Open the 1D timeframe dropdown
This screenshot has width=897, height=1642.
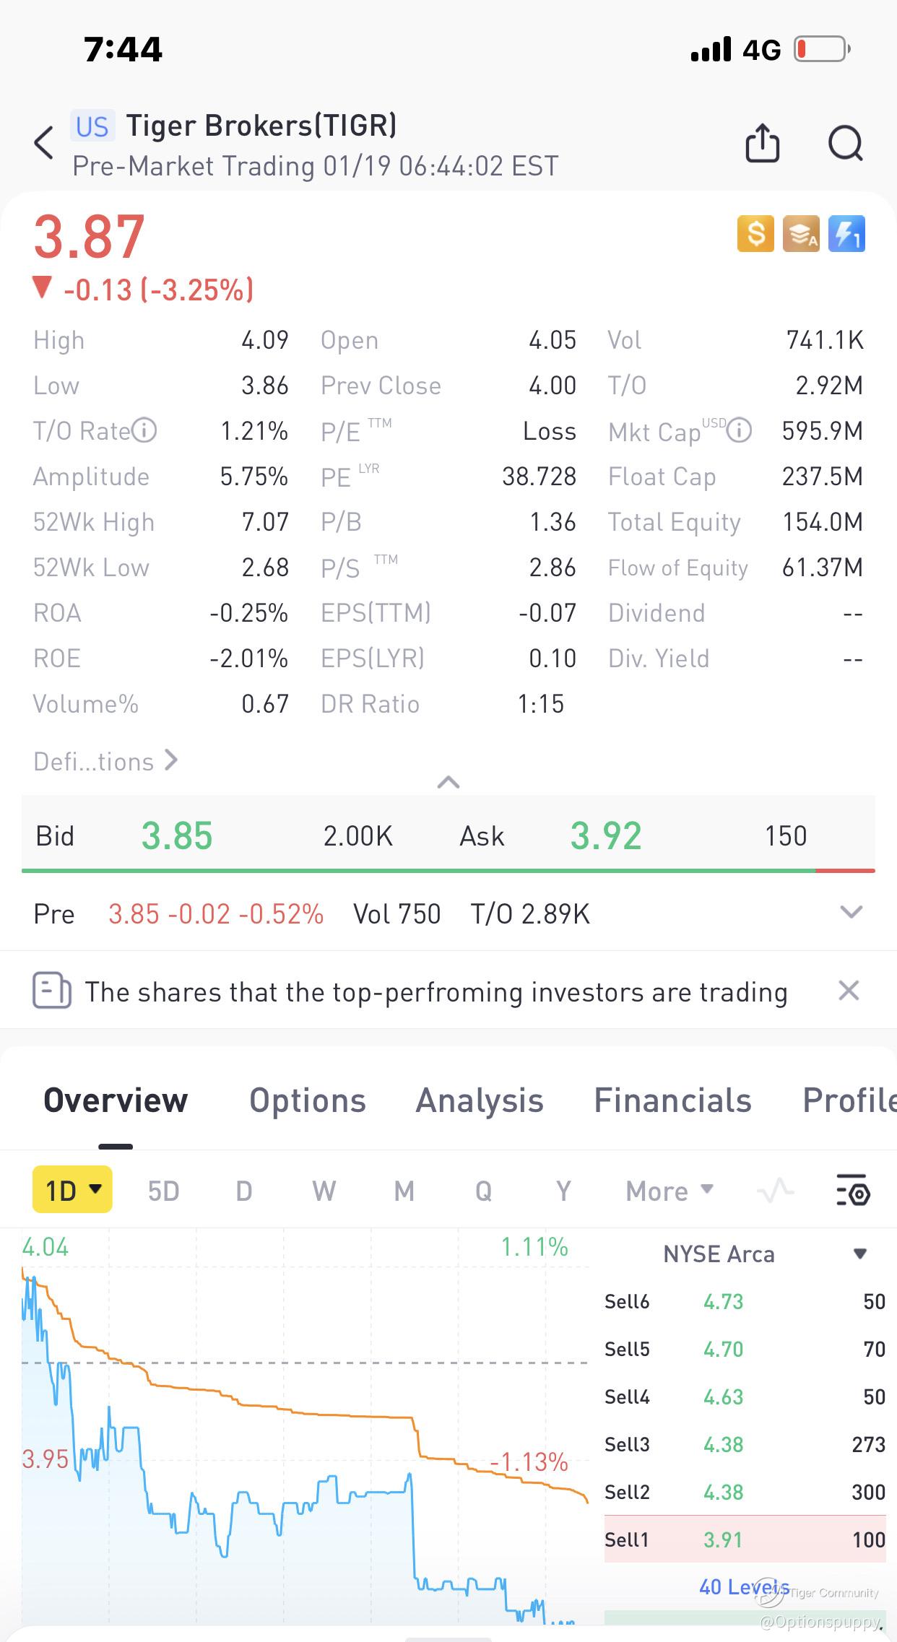[72, 1189]
